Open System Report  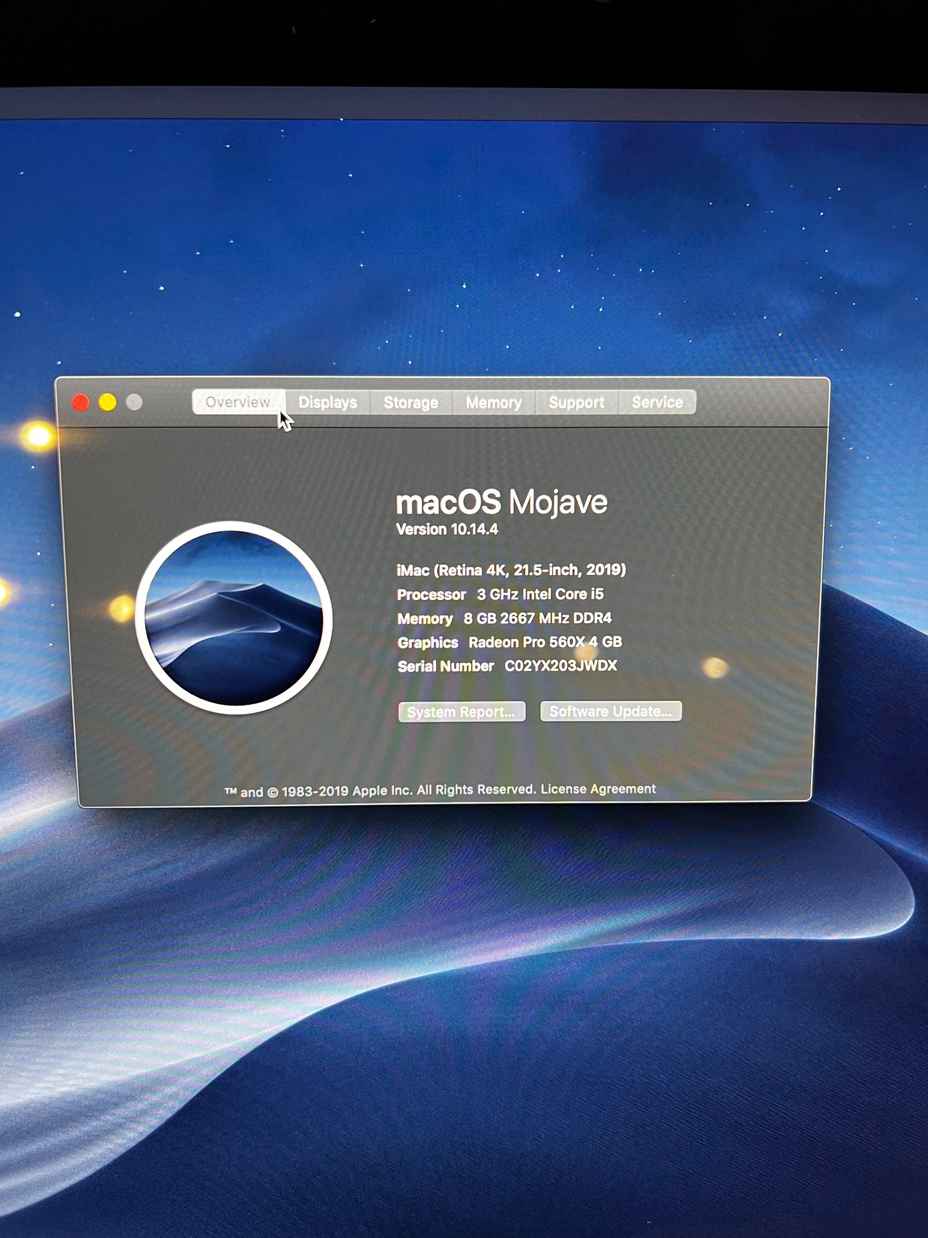[461, 712]
